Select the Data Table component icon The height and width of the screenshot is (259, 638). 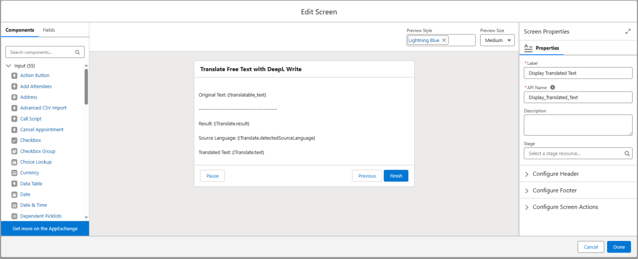pyautogui.click(x=14, y=183)
